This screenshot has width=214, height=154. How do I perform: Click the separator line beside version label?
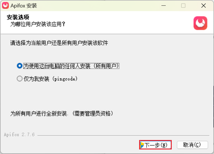pos(123,135)
